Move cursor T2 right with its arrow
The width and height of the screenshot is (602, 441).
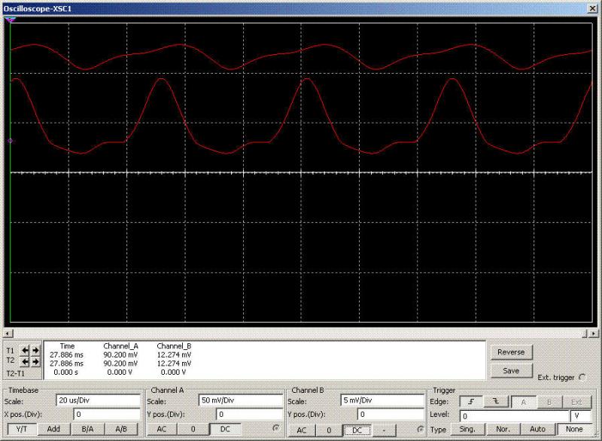(x=35, y=361)
